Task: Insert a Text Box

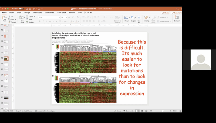Action: 139,19
